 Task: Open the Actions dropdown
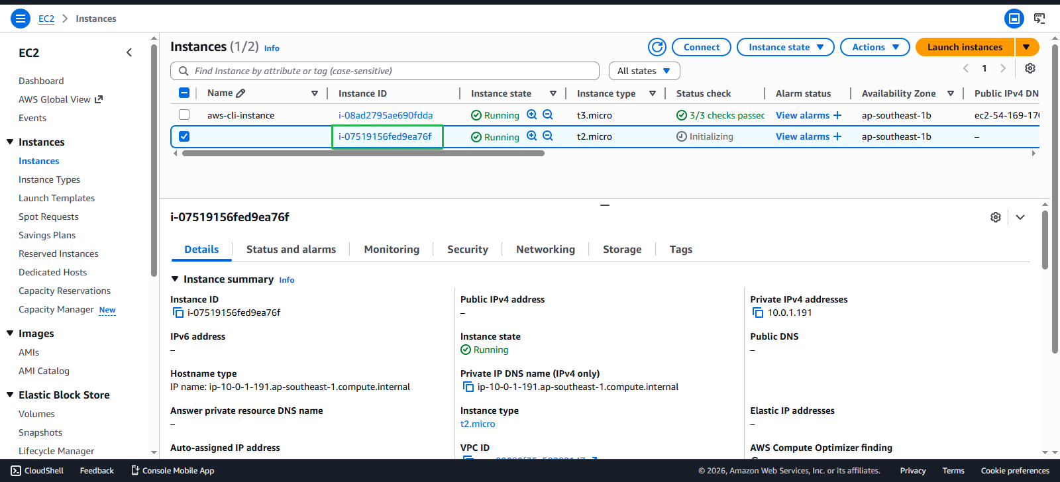[x=874, y=47]
